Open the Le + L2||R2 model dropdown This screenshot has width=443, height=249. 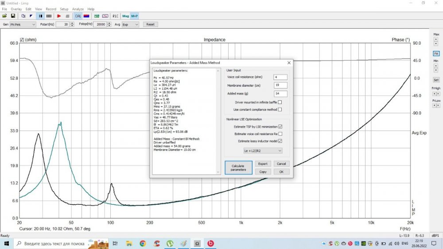click(x=263, y=151)
